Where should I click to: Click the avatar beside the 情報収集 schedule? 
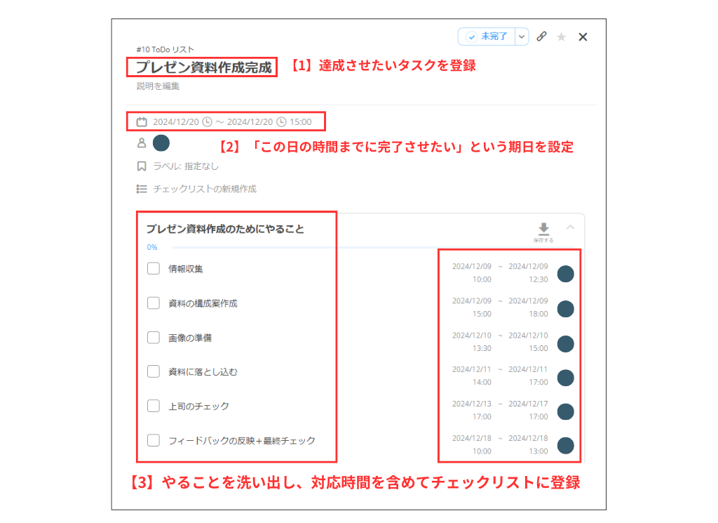565,274
